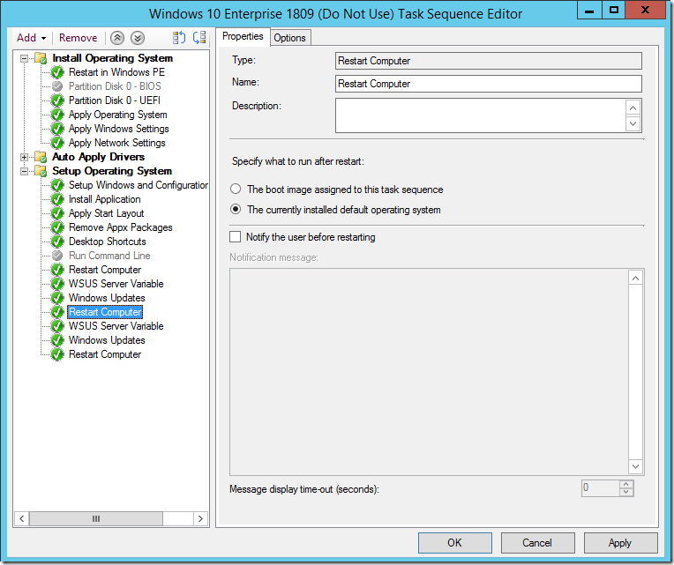Click the Notification message scroll up arrow
Image resolution: width=674 pixels, height=565 pixels.
click(x=636, y=279)
